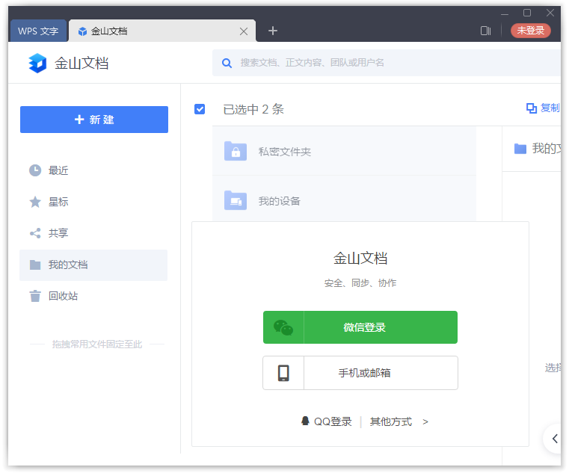Select the 私密文件夹 row
The width and height of the screenshot is (569, 473).
[344, 151]
